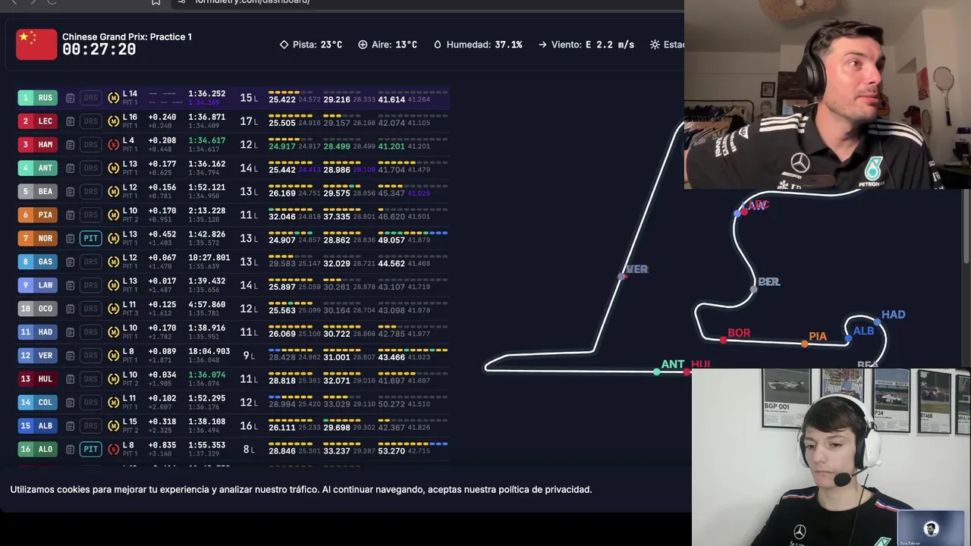Image resolution: width=971 pixels, height=546 pixels.
Task: Click the DRS badge for RUS
Action: pos(91,98)
